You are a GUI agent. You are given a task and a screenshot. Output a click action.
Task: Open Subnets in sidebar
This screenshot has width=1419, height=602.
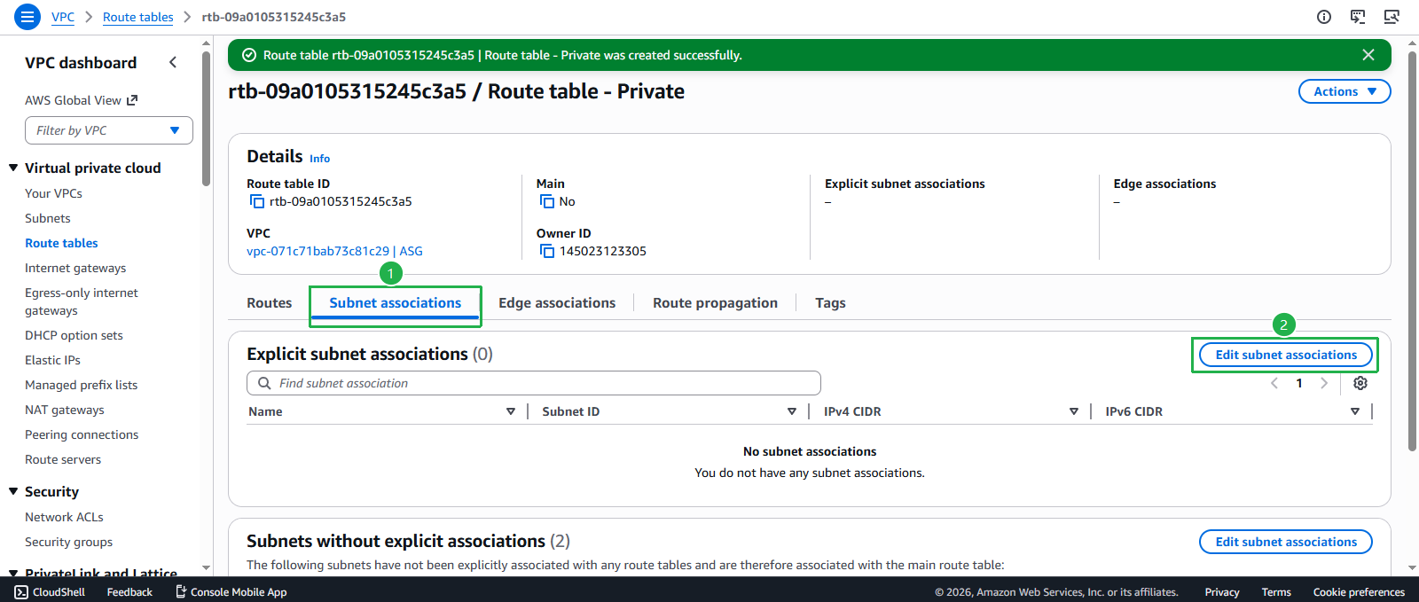tap(48, 218)
